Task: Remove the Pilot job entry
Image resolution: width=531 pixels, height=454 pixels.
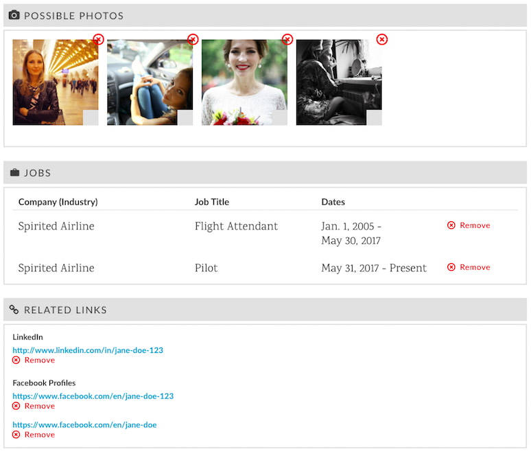Action: coord(469,267)
